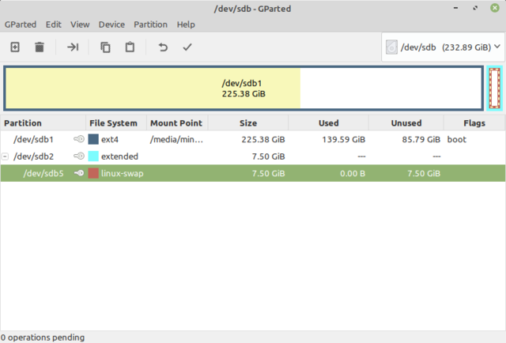The width and height of the screenshot is (506, 343).
Task: Select the /dev/sdb2 partition row
Action: point(253,156)
